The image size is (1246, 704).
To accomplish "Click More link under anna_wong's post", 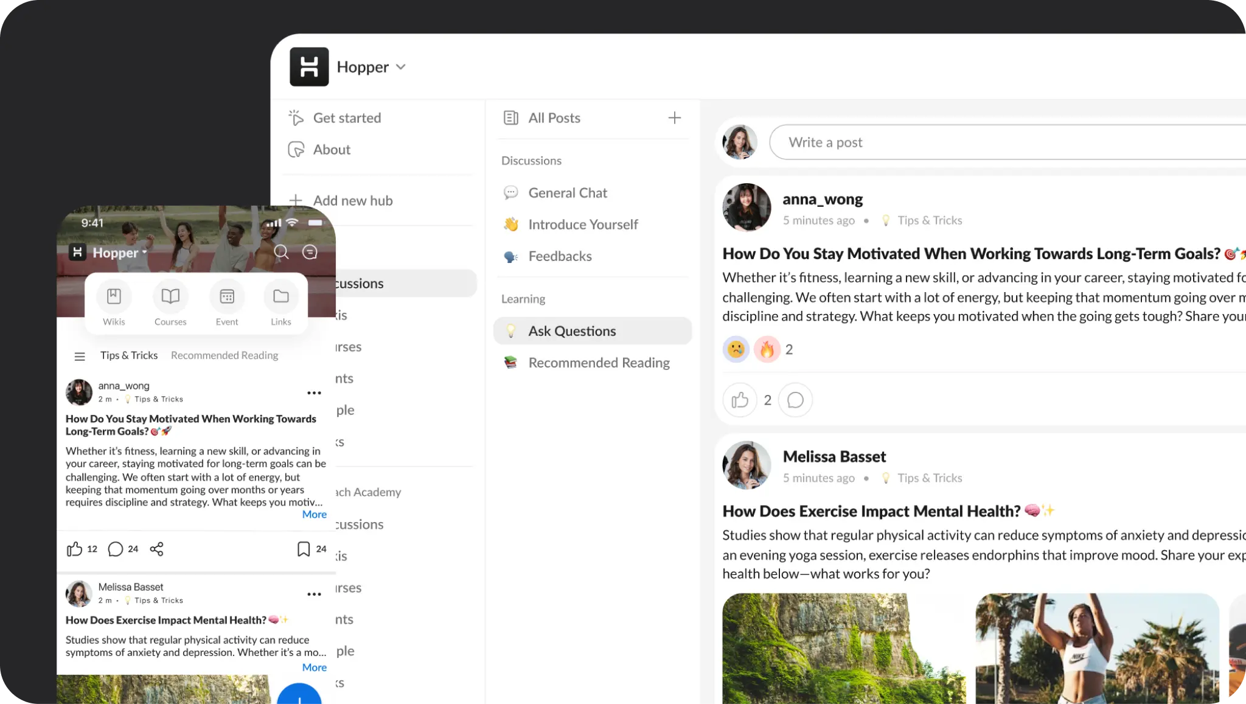I will pyautogui.click(x=314, y=514).
